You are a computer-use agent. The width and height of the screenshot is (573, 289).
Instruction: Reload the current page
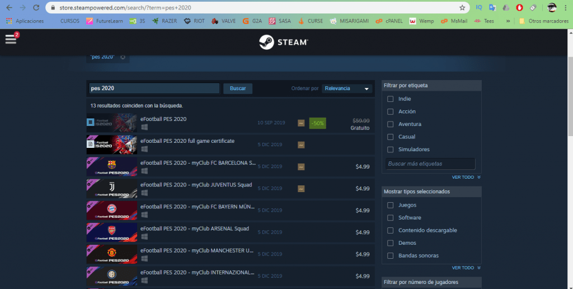point(36,7)
